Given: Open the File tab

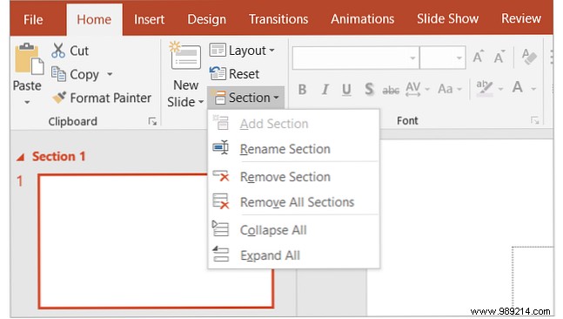Looking at the screenshot, I should coord(33,19).
